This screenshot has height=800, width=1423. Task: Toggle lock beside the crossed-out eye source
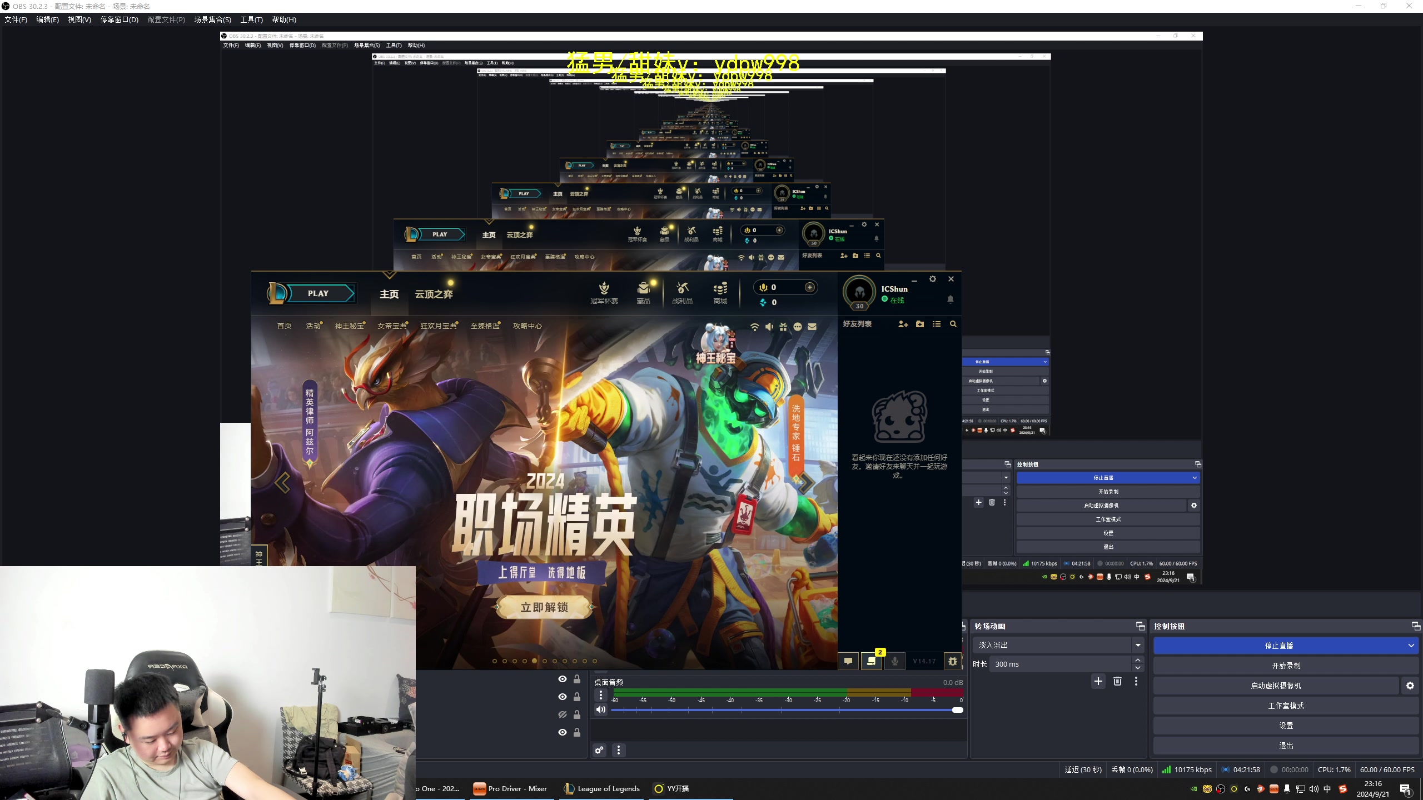click(577, 714)
